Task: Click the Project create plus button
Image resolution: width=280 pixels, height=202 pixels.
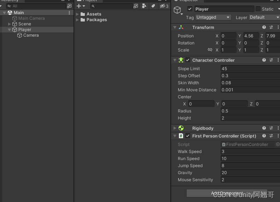Action: (79, 6)
